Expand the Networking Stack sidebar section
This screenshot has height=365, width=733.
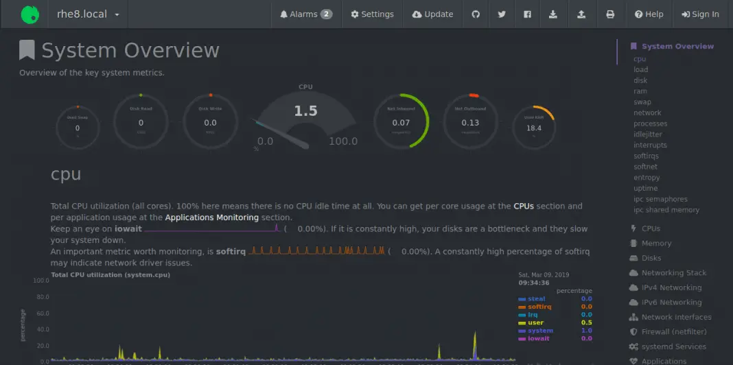coord(673,273)
